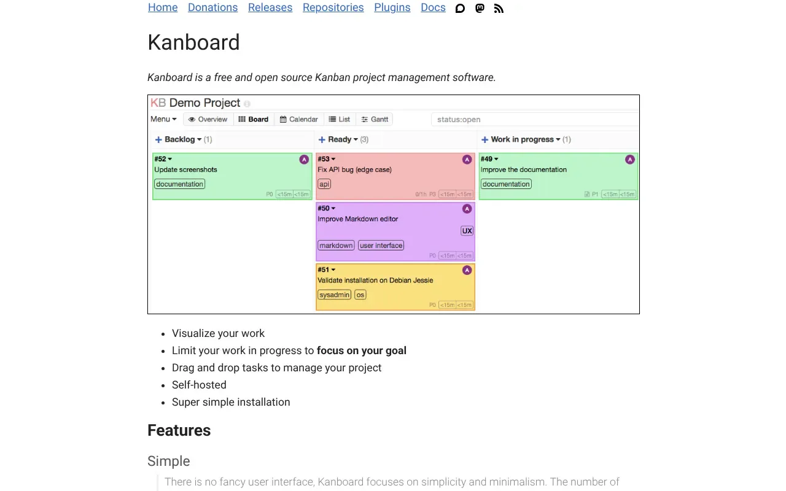Click the RSS feed icon
Screen dimensions: 786x491
click(x=499, y=8)
